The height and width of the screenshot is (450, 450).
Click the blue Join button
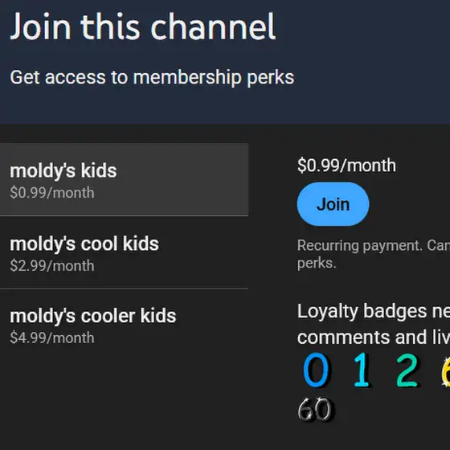pyautogui.click(x=333, y=204)
